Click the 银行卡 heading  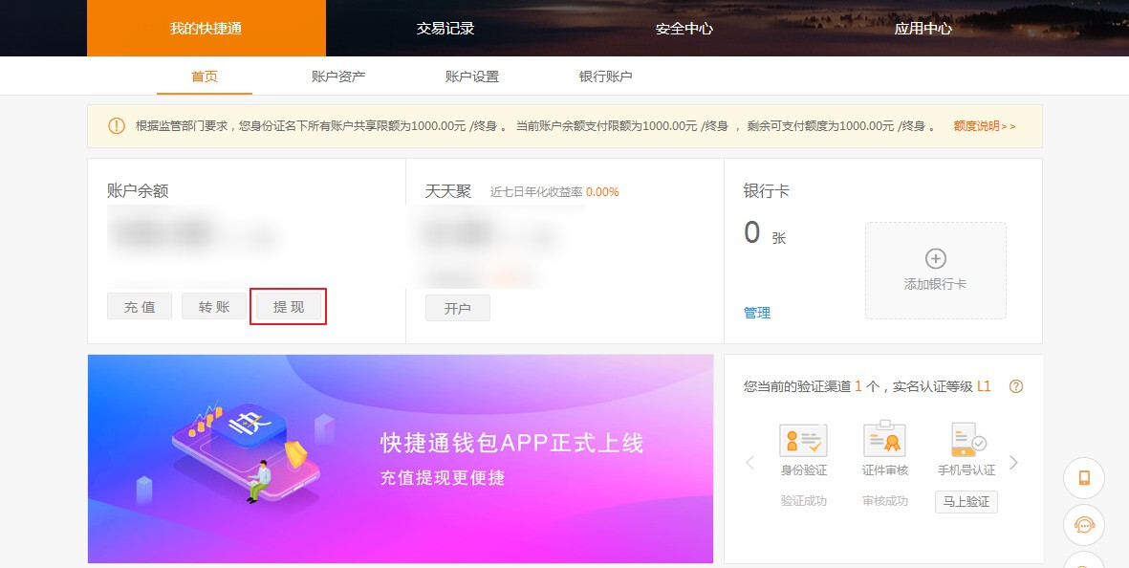(x=766, y=191)
